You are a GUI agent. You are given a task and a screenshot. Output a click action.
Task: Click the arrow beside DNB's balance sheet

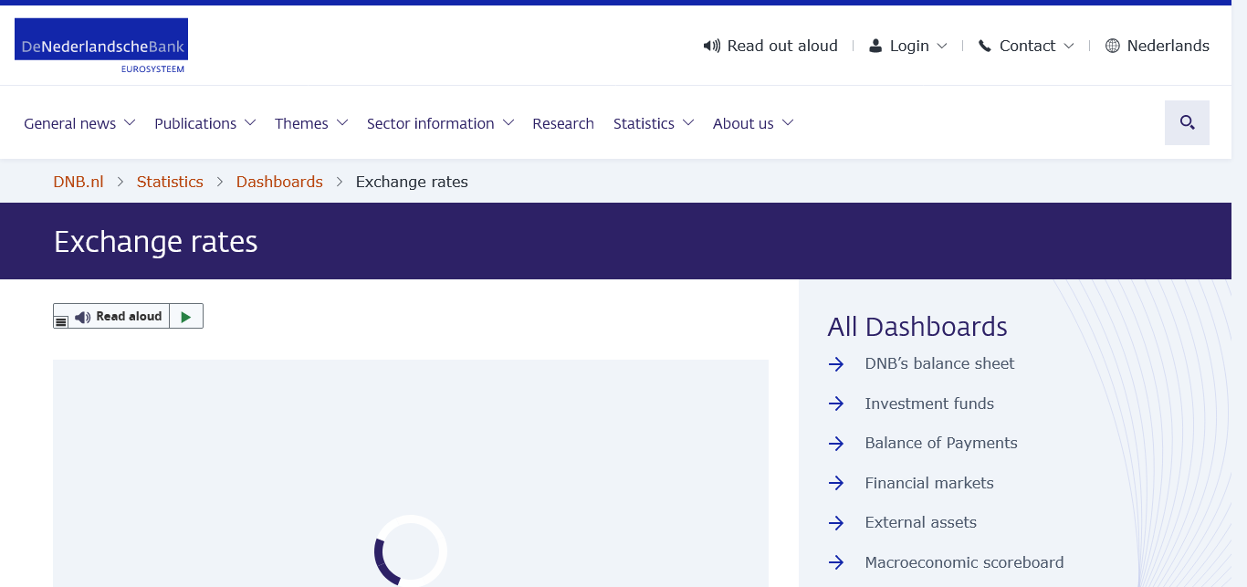pyautogui.click(x=836, y=364)
